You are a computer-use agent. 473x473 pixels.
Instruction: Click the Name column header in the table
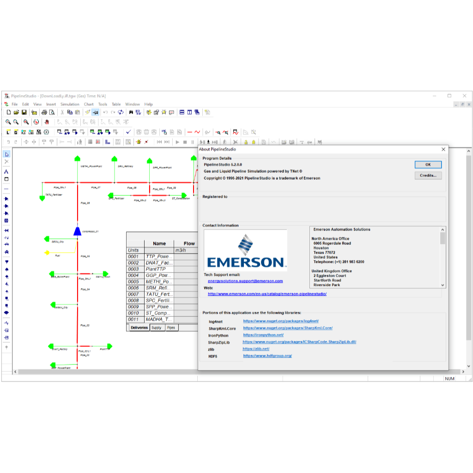pyautogui.click(x=159, y=243)
